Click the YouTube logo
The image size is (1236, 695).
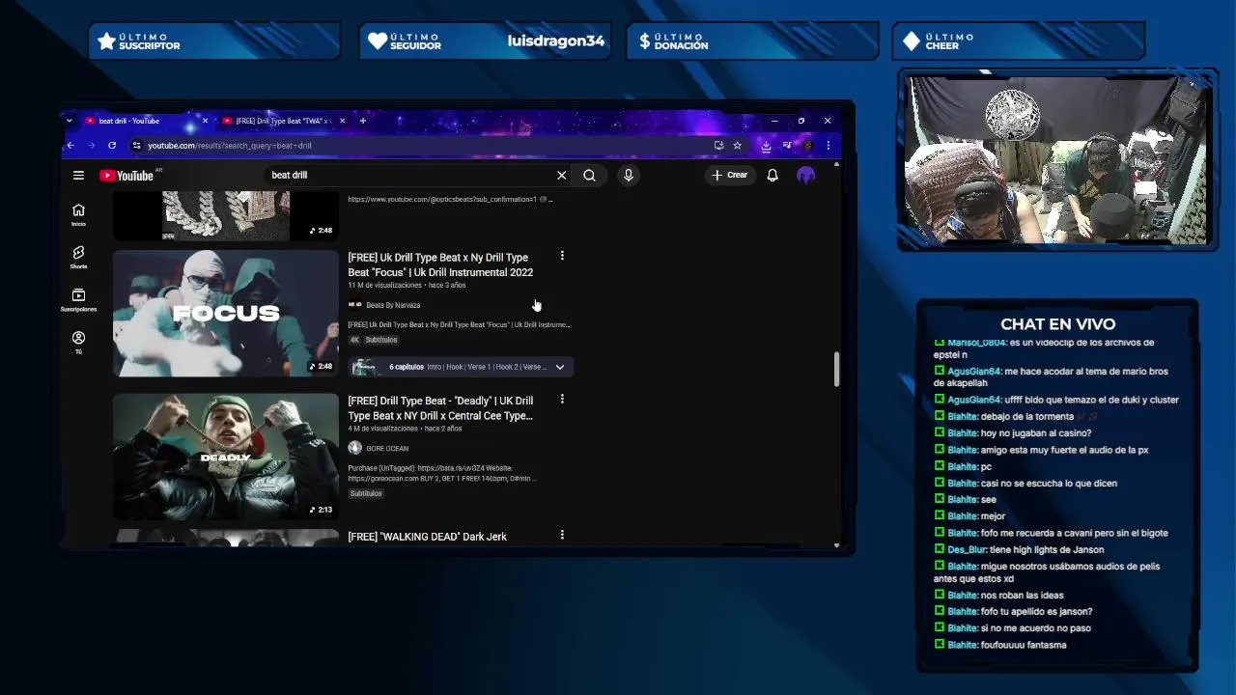point(126,175)
